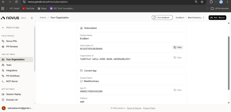Click the Team people icon
The height and width of the screenshot is (112, 231).
click(x=3, y=65)
